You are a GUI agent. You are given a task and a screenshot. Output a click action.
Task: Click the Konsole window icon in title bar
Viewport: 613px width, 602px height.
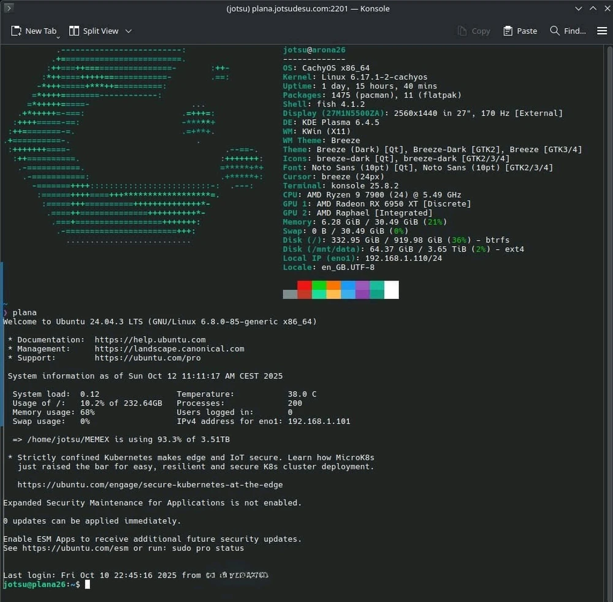[x=9, y=9]
